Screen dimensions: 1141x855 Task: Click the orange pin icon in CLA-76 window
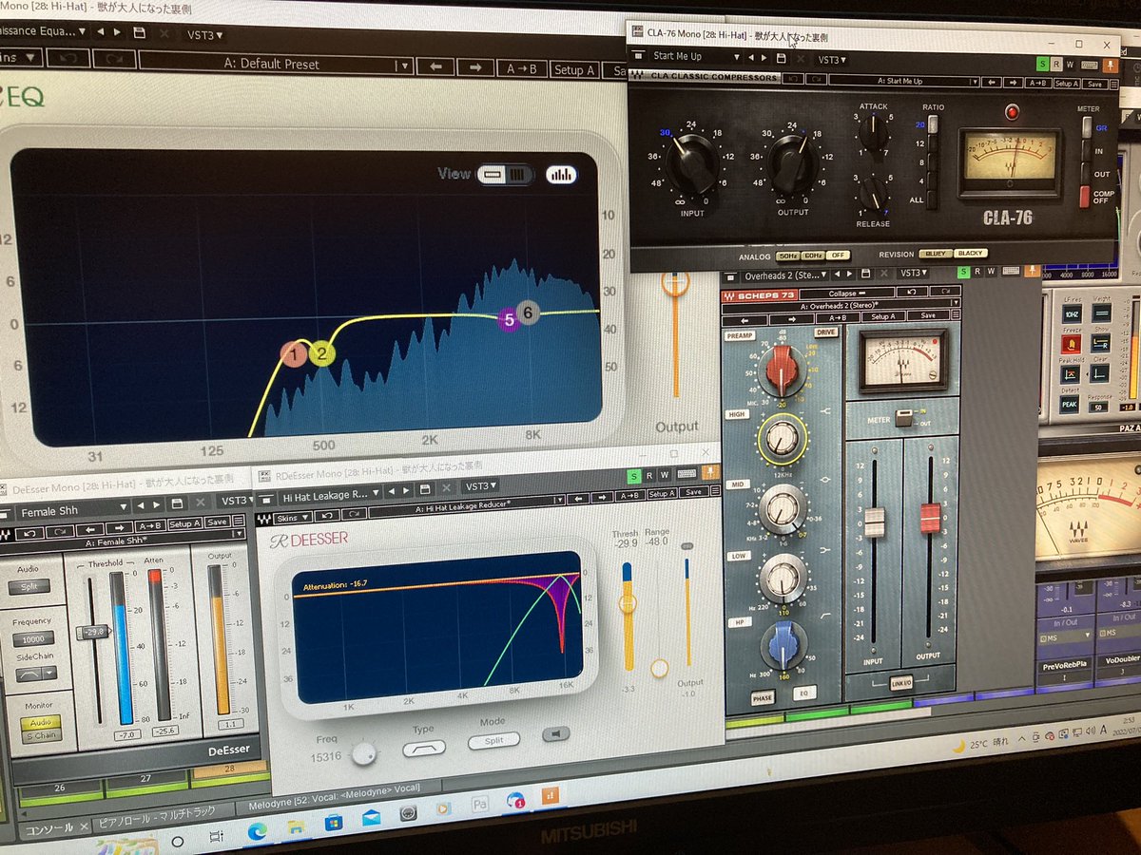click(x=1109, y=66)
